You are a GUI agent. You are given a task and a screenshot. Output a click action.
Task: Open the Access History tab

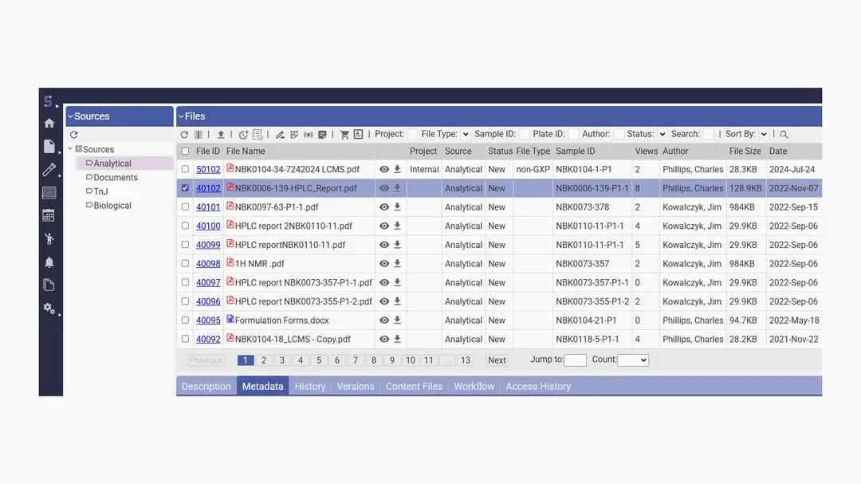[538, 386]
